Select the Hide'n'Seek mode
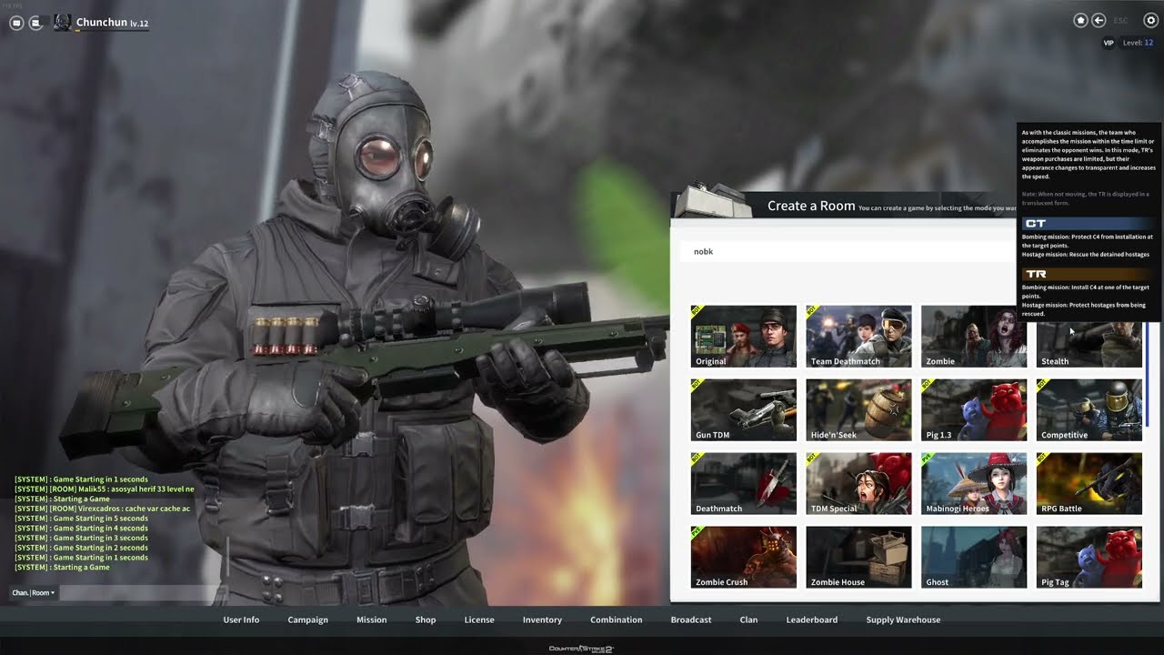Viewport: 1164px width, 655px height. point(858,410)
